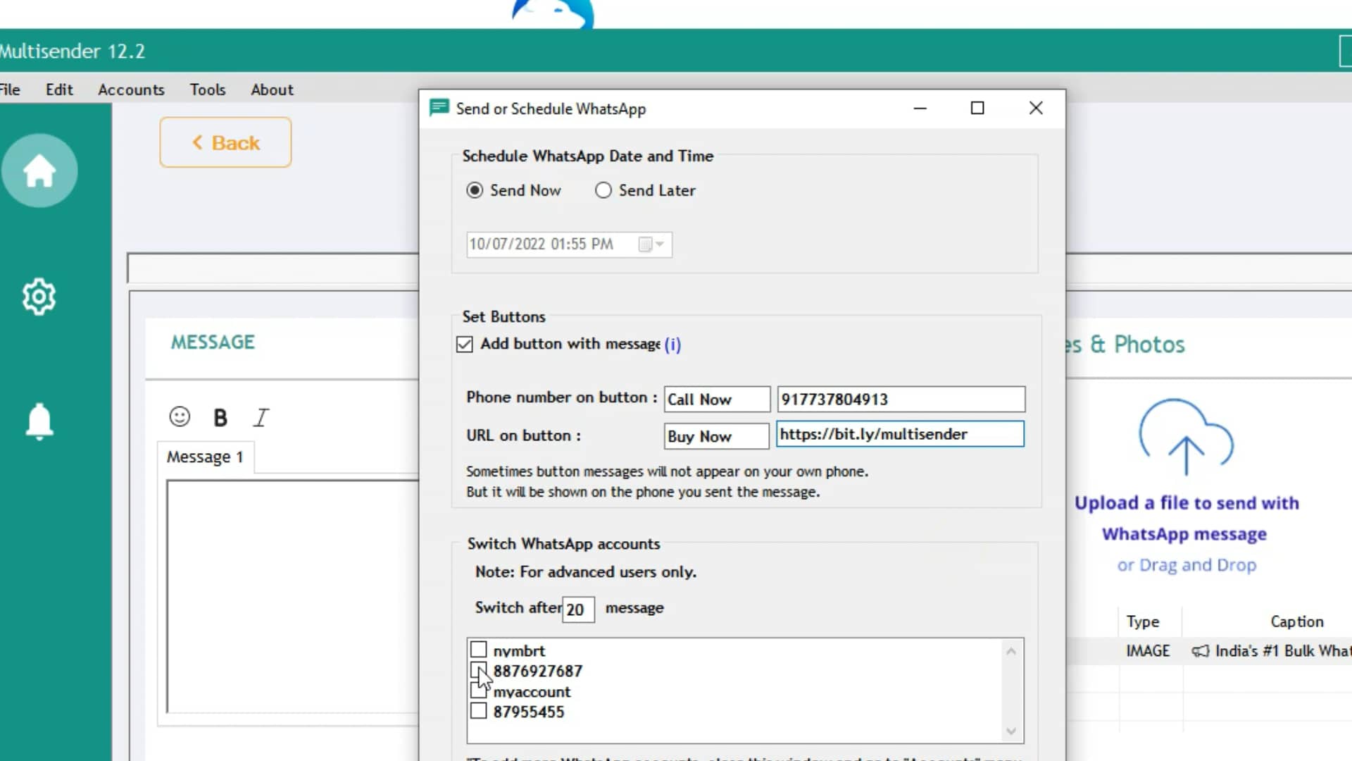The width and height of the screenshot is (1352, 761).
Task: Apply Italic formatting to the message
Action: click(x=261, y=417)
